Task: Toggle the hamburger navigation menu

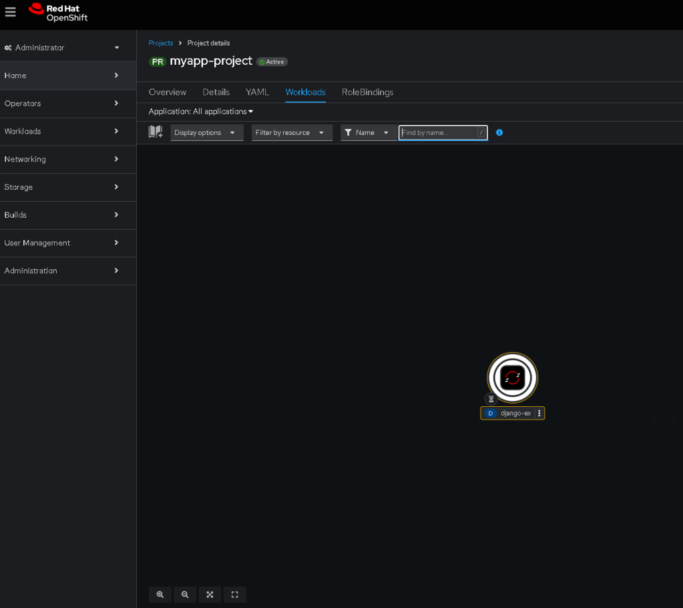Action: [11, 12]
